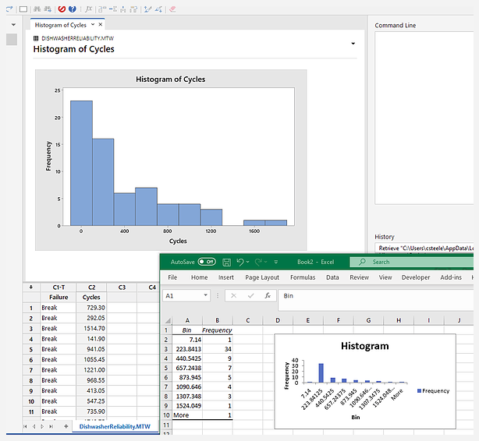
Task: Click Excel Insert Function fx icon
Action: [268, 295]
